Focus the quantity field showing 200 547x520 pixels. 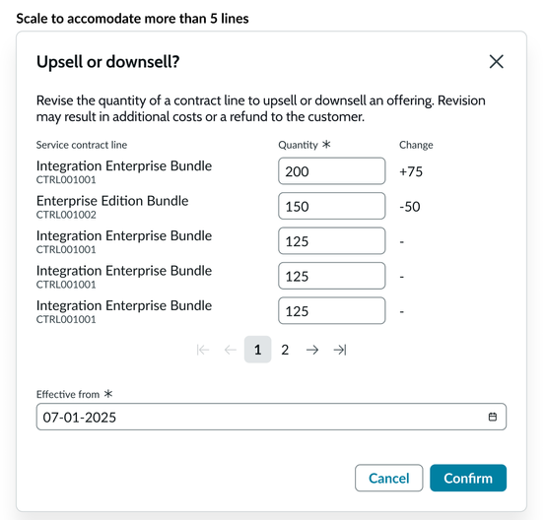click(x=332, y=171)
